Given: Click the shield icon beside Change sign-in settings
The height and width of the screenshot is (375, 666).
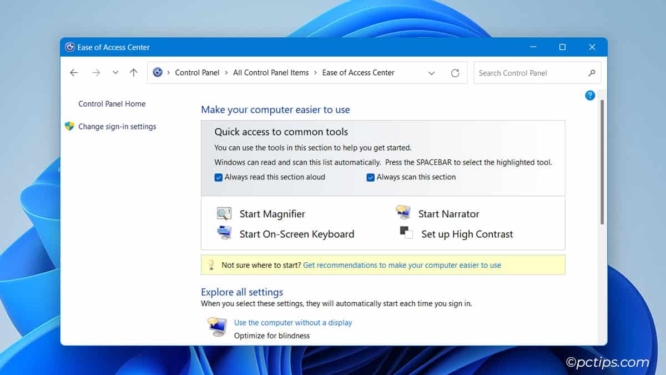Looking at the screenshot, I should coord(69,126).
